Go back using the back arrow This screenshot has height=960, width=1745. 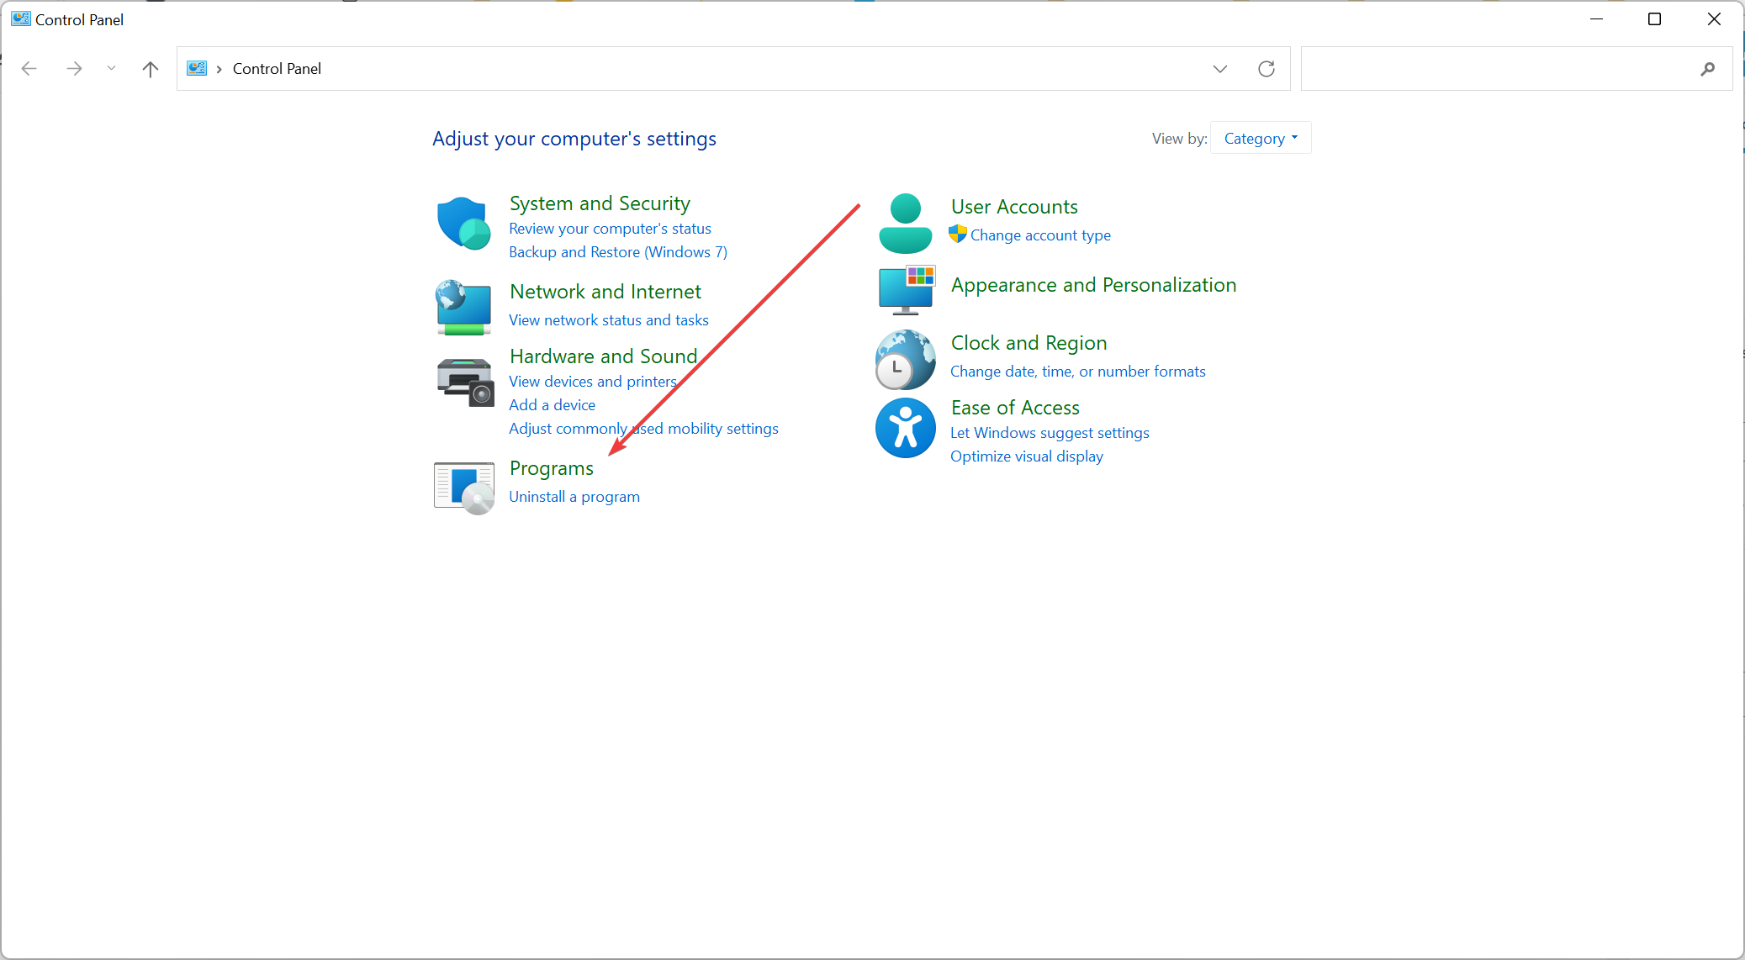[x=29, y=69]
